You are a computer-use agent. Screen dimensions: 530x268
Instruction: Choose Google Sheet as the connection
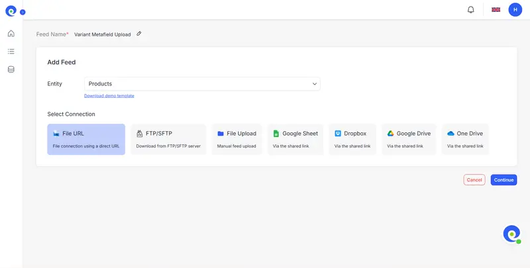(x=295, y=139)
